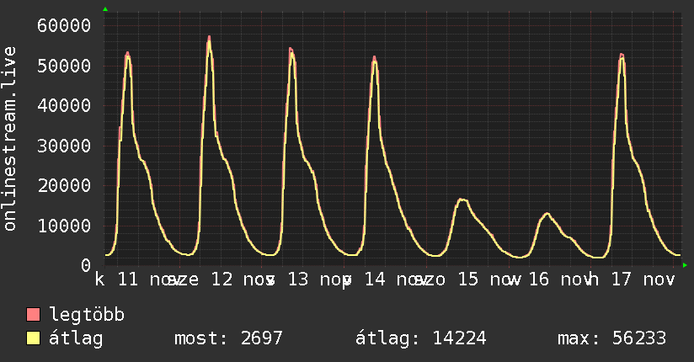Click the 60000 y-axis label
The image size is (694, 362).
point(64,25)
